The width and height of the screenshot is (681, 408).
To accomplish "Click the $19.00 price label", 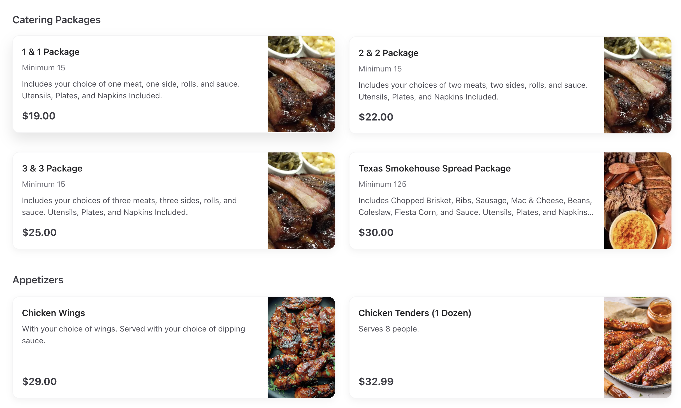I will [39, 116].
